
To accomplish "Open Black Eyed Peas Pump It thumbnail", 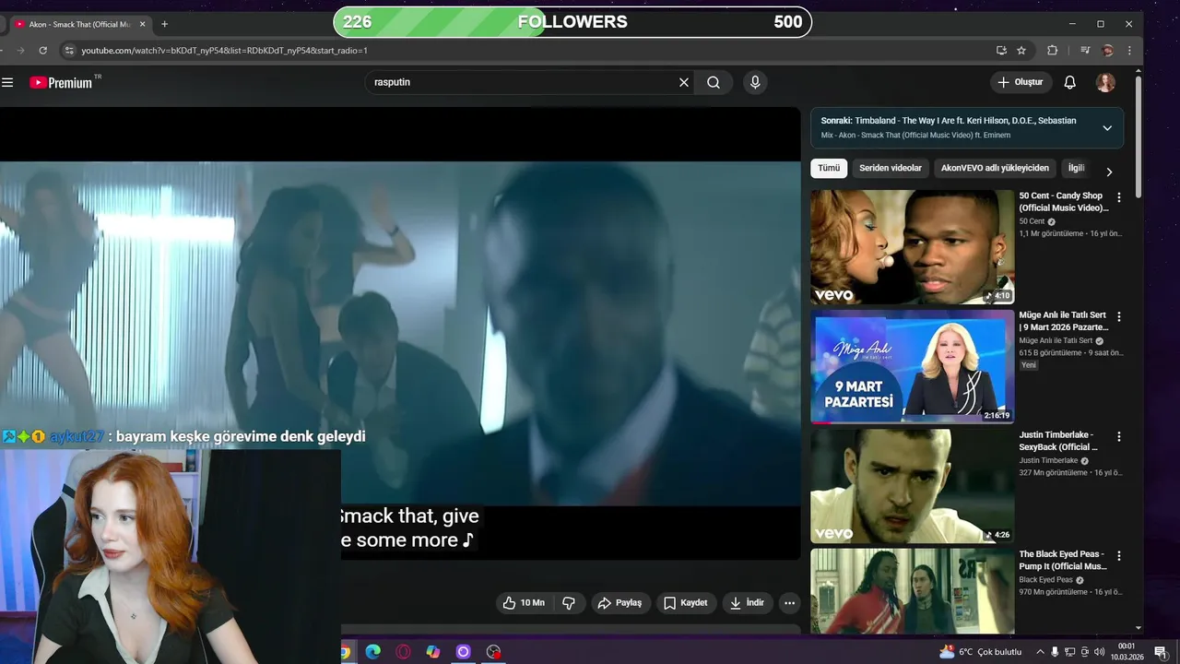I will (913, 591).
